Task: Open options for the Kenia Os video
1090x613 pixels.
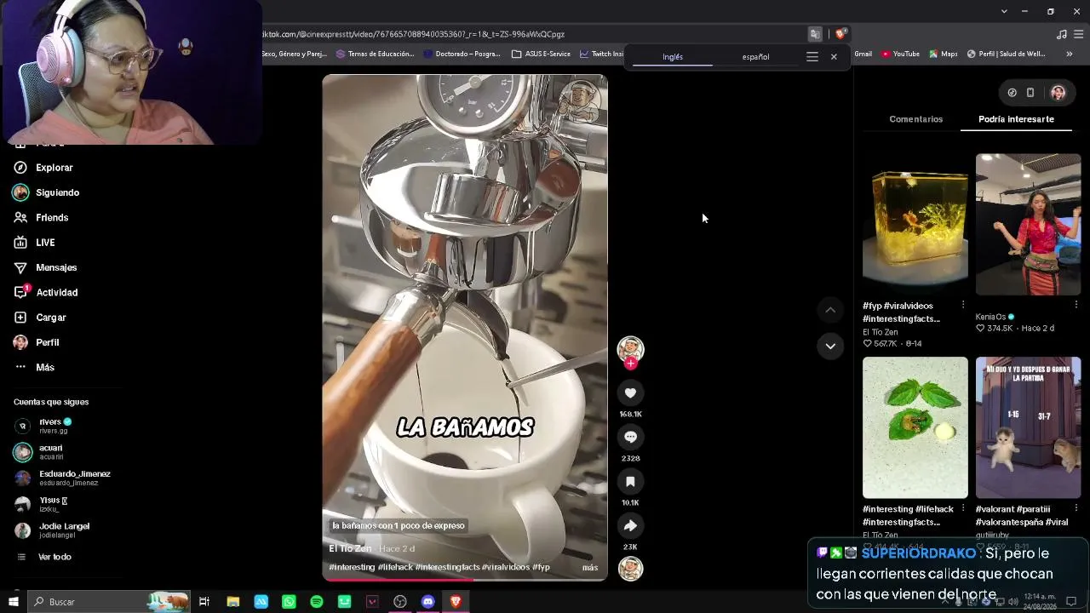Action: [1076, 305]
